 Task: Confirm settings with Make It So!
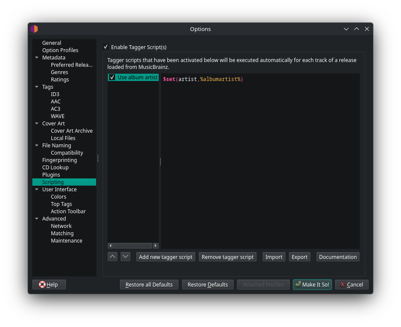(312, 284)
